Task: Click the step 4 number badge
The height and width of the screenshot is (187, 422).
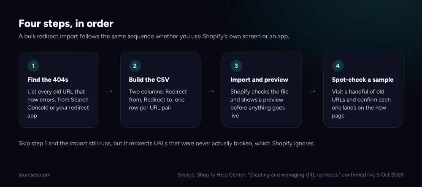Action: (x=338, y=66)
